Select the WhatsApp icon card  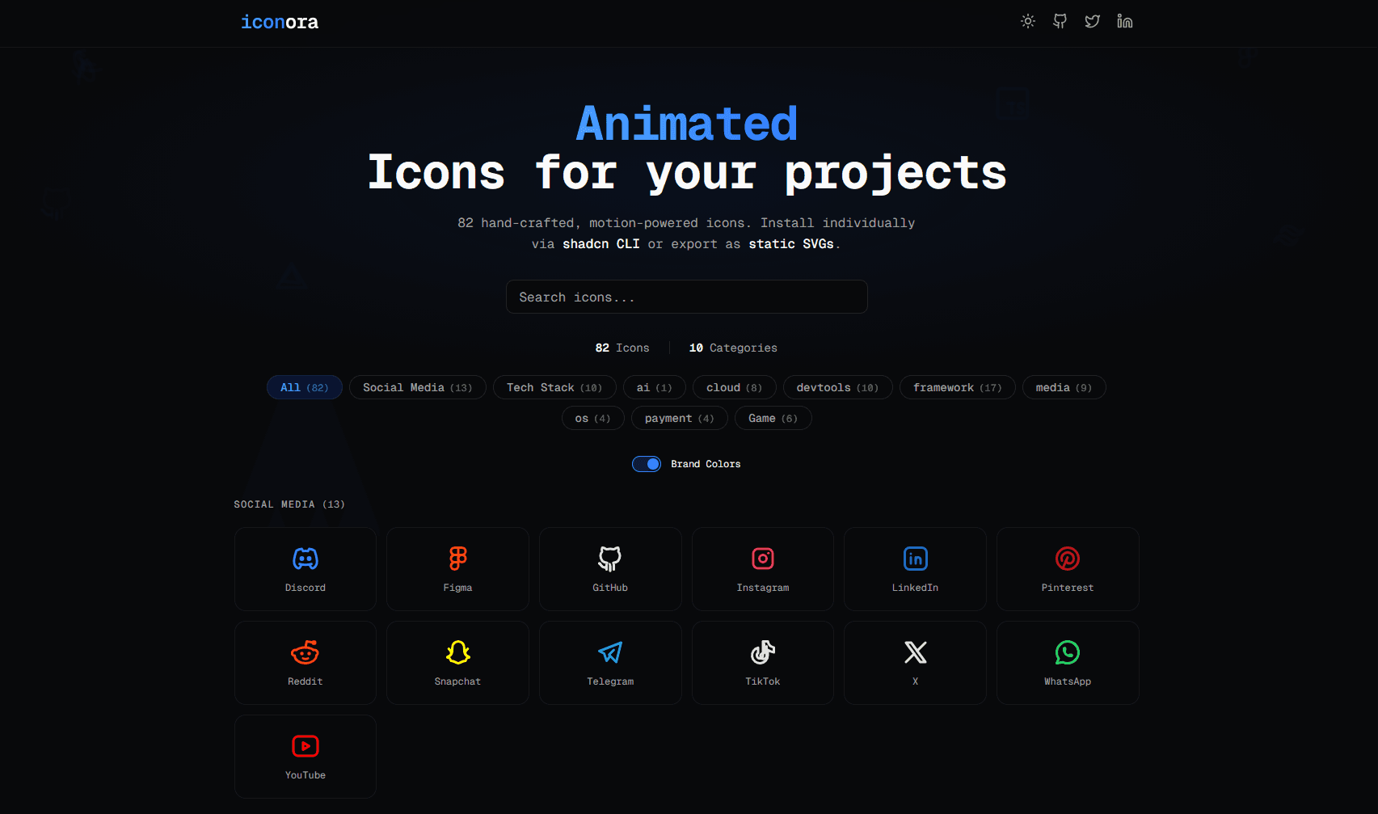[x=1068, y=663]
